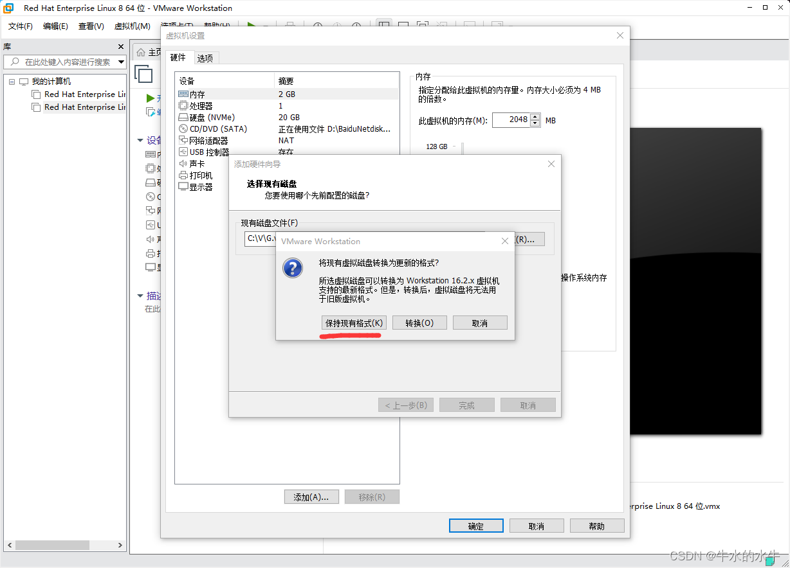Click the 帮助 button in settings dialog

pos(597,526)
